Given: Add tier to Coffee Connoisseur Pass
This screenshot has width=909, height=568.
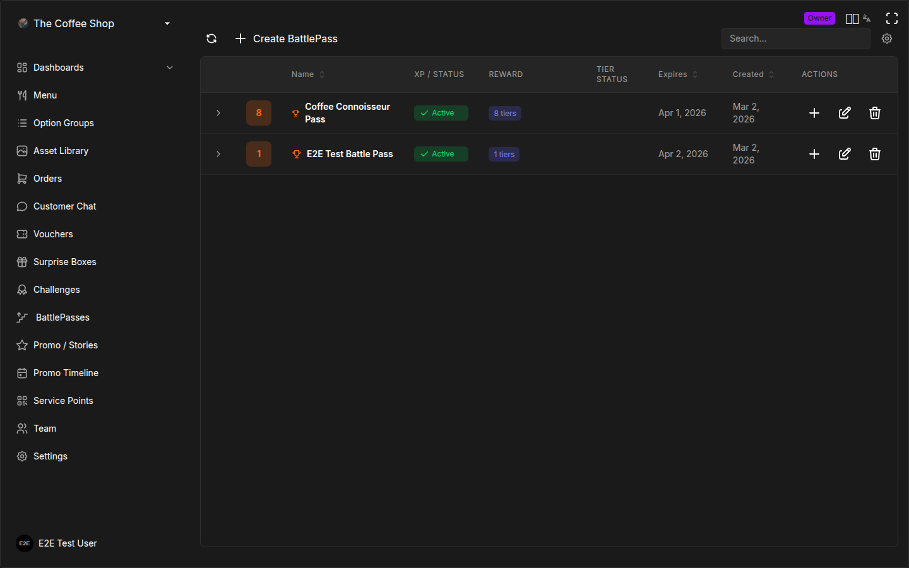Looking at the screenshot, I should tap(814, 113).
